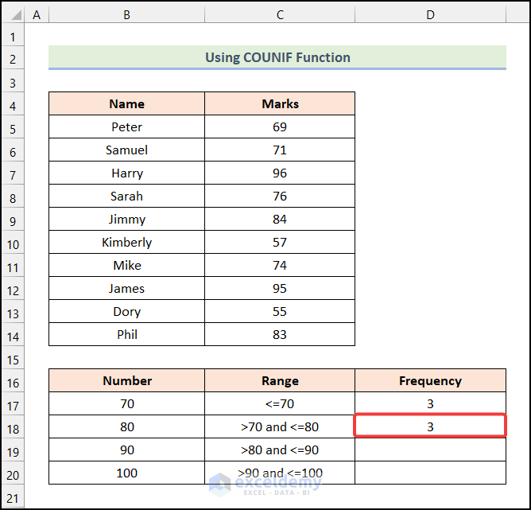Click the Frequency header cell

(x=430, y=381)
